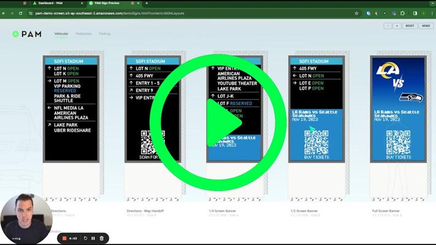
Task: Reload the page in the browser
Action: [x=20, y=13]
